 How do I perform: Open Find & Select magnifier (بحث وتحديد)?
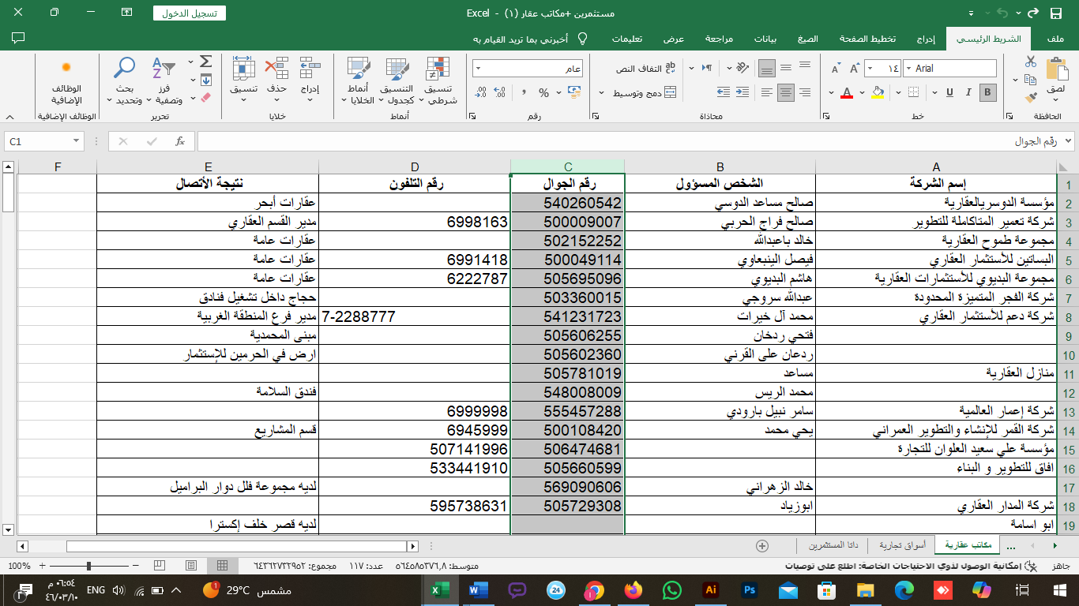click(x=125, y=81)
